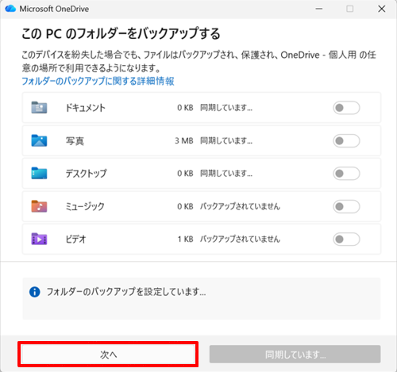Click the 次へ button

(108, 355)
